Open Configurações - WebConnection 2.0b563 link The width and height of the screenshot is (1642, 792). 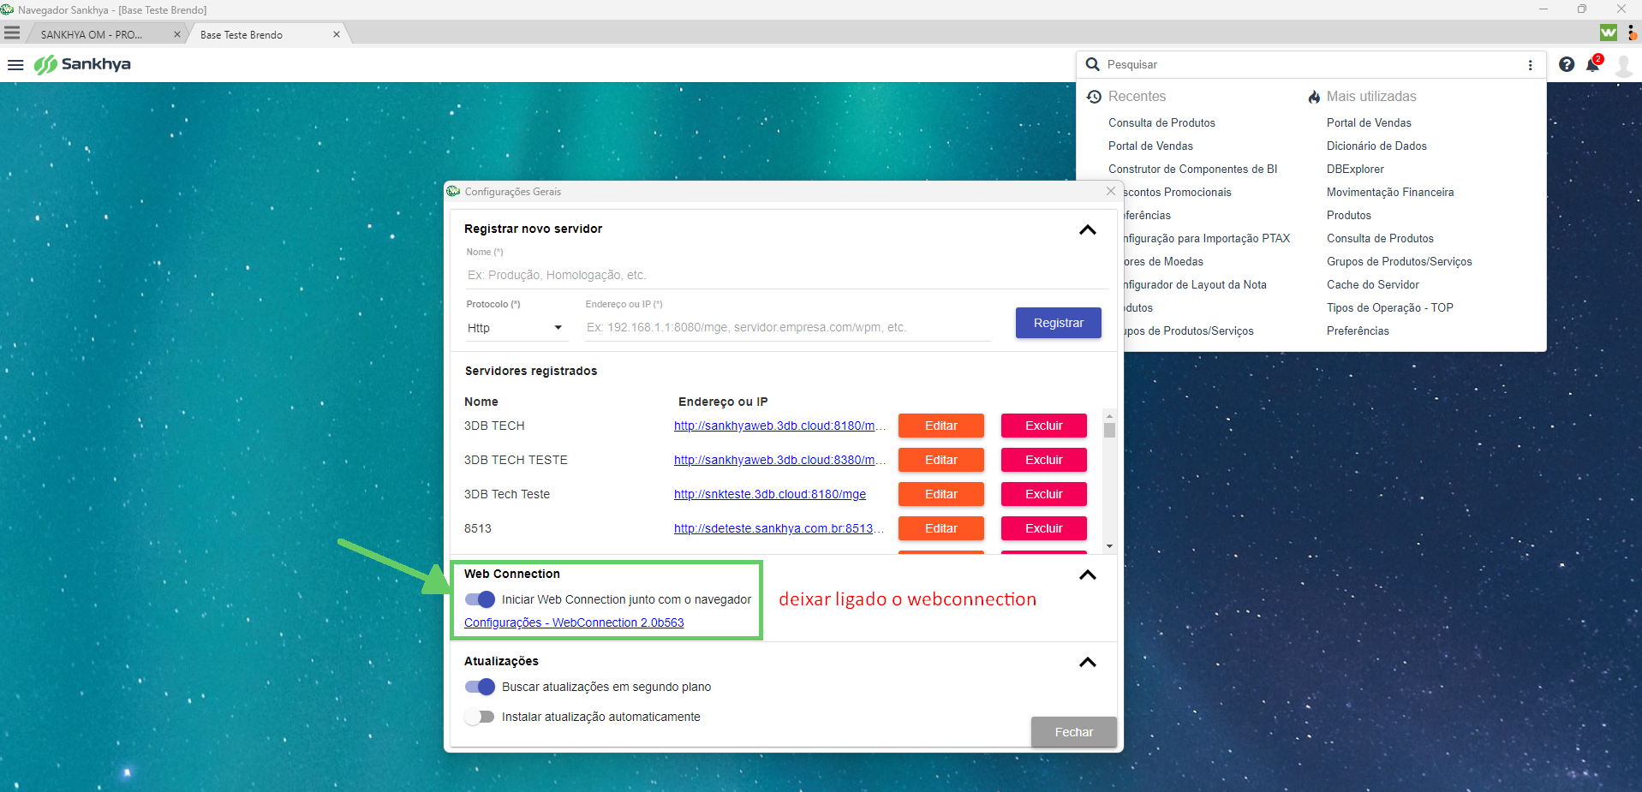coord(574,622)
